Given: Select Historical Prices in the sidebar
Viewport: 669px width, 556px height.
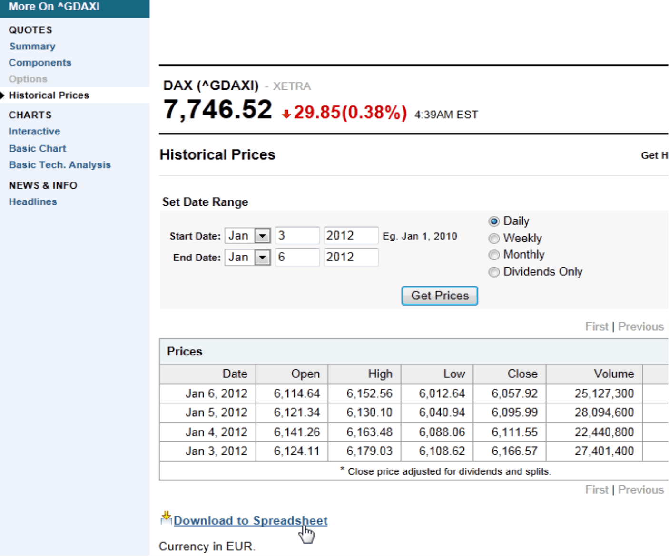Looking at the screenshot, I should click(49, 95).
